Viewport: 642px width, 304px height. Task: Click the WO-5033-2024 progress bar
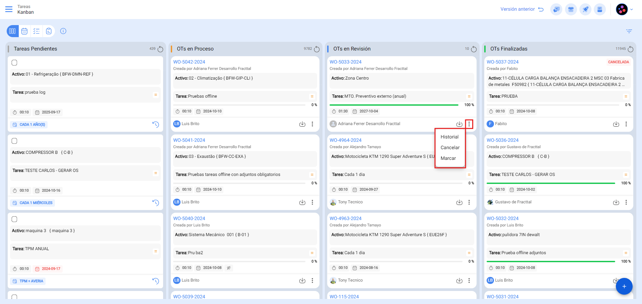394,105
